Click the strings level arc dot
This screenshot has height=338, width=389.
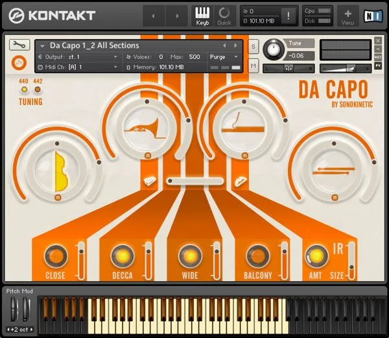pos(99,162)
